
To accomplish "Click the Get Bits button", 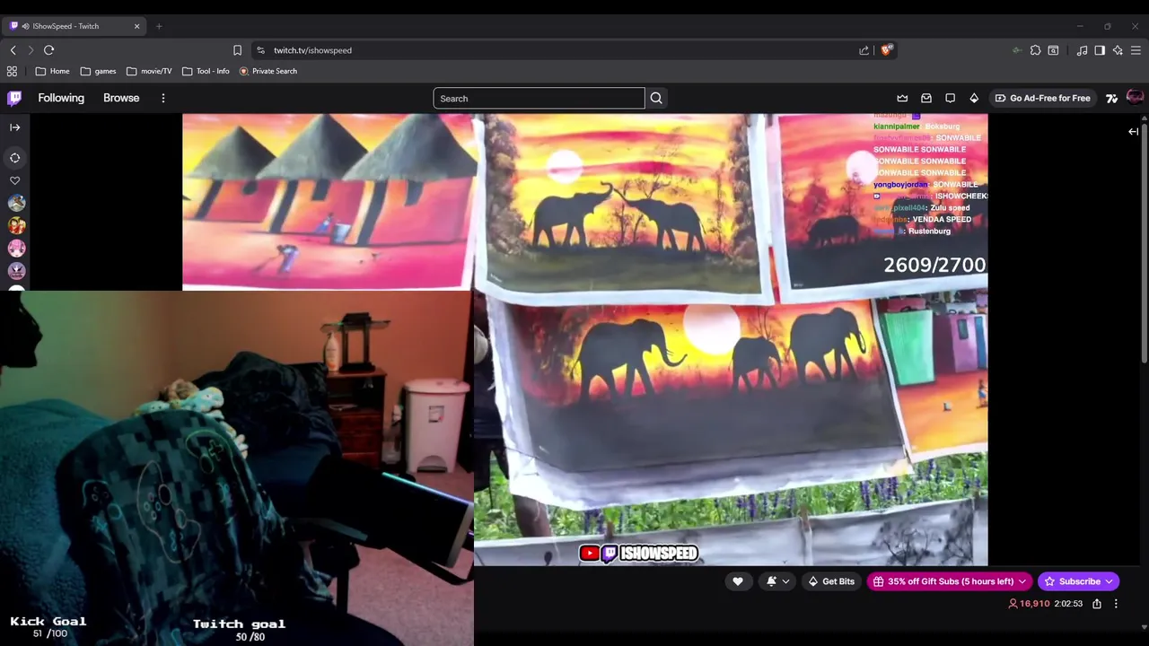I will pos(831,581).
